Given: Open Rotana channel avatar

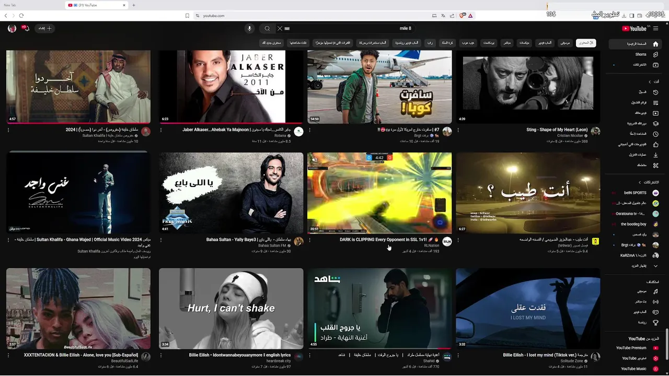Looking at the screenshot, I should click(x=298, y=132).
